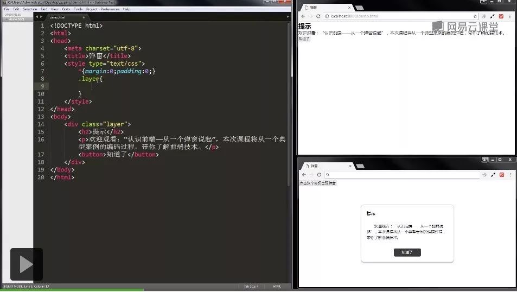Open the View menu

tap(55, 9)
